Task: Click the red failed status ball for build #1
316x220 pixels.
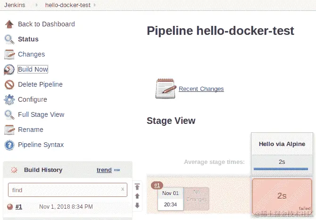Action: click(10, 206)
